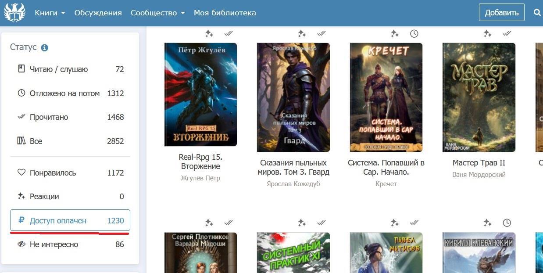Open author Жгулёв Пётр
Image resolution: width=543 pixels, height=273 pixels.
[x=200, y=178]
